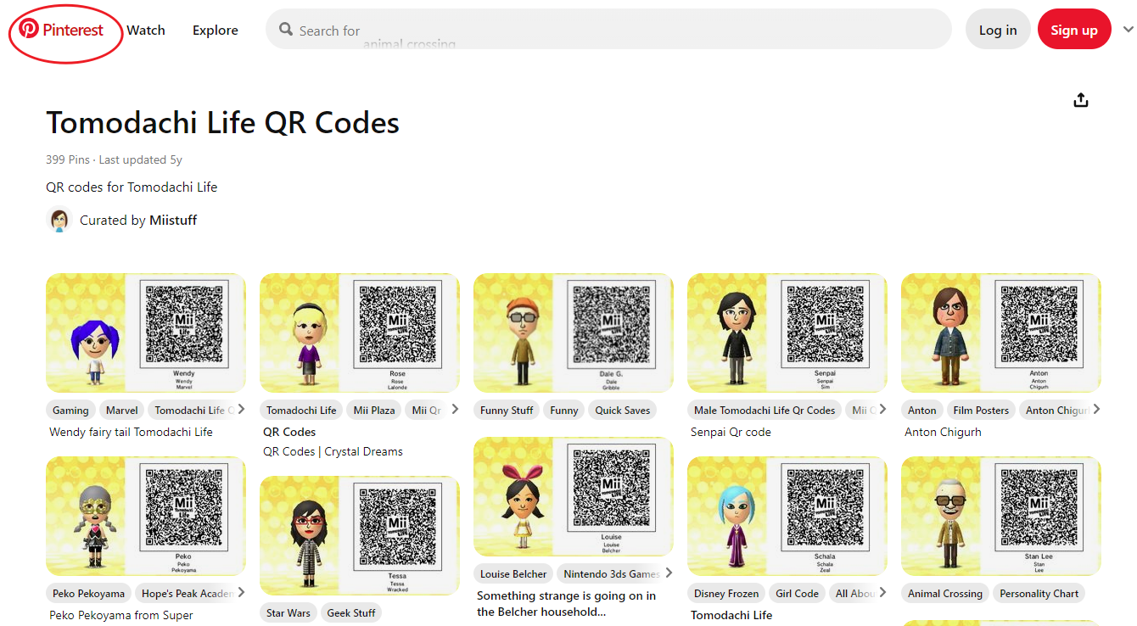
Task: Select the Gaming tag chip
Action: pos(70,411)
